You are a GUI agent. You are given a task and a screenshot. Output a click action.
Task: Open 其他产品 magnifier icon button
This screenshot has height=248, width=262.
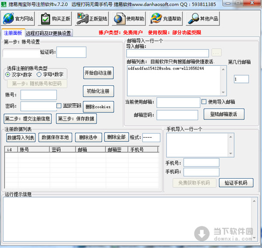tap(203, 18)
